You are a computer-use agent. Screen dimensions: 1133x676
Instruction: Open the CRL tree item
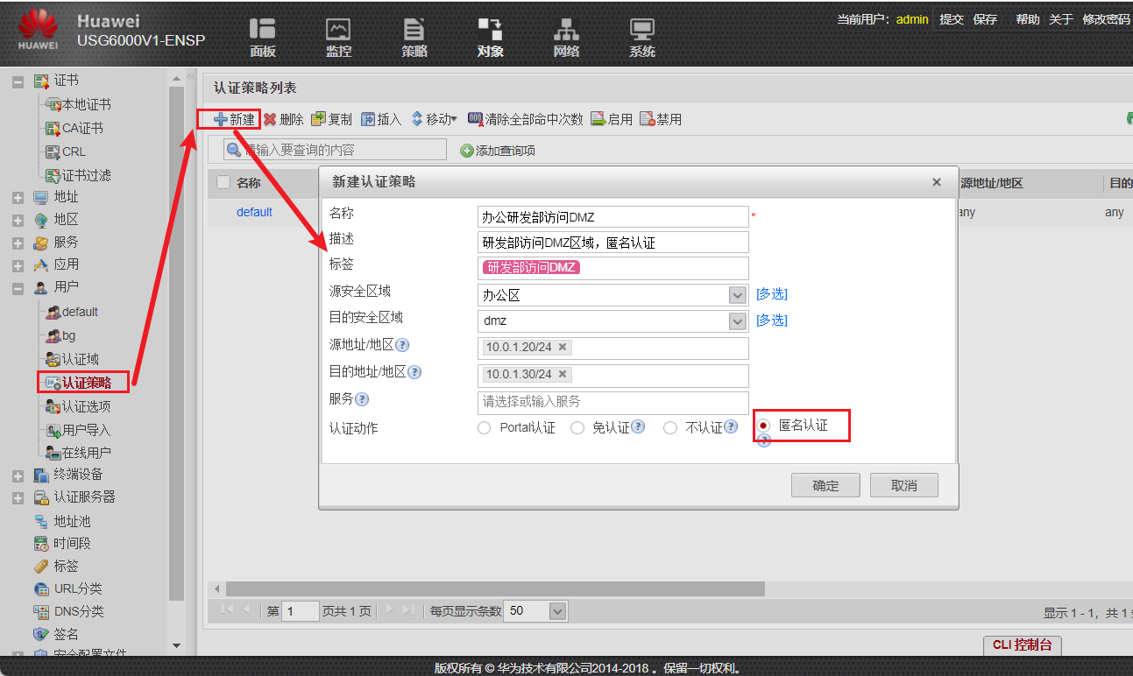tap(74, 151)
